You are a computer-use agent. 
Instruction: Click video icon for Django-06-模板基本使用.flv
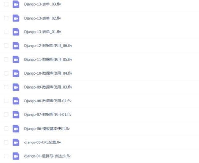[16, 129]
